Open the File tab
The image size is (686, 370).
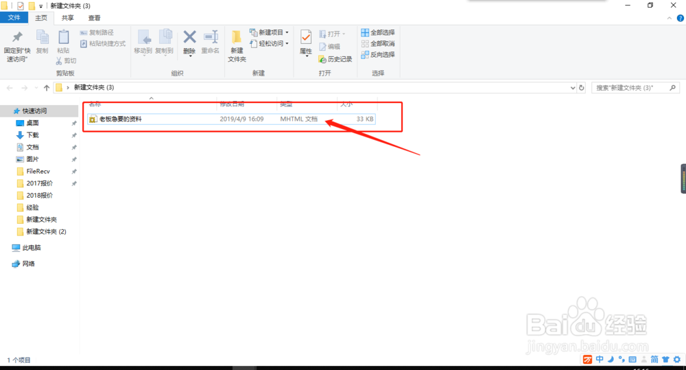[14, 18]
